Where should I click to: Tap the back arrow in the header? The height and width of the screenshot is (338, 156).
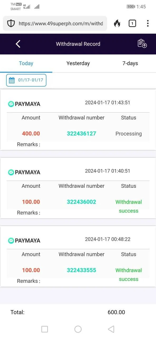coord(18,44)
